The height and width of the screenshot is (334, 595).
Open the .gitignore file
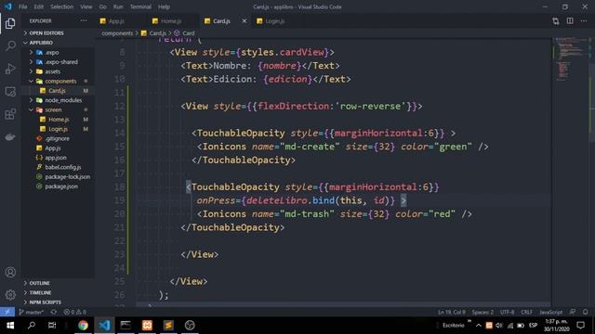[x=57, y=138]
